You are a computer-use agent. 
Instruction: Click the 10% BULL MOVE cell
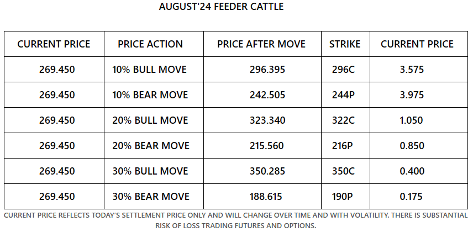click(149, 70)
